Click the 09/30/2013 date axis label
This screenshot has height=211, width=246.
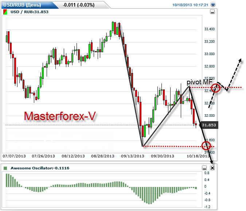coord(163,156)
